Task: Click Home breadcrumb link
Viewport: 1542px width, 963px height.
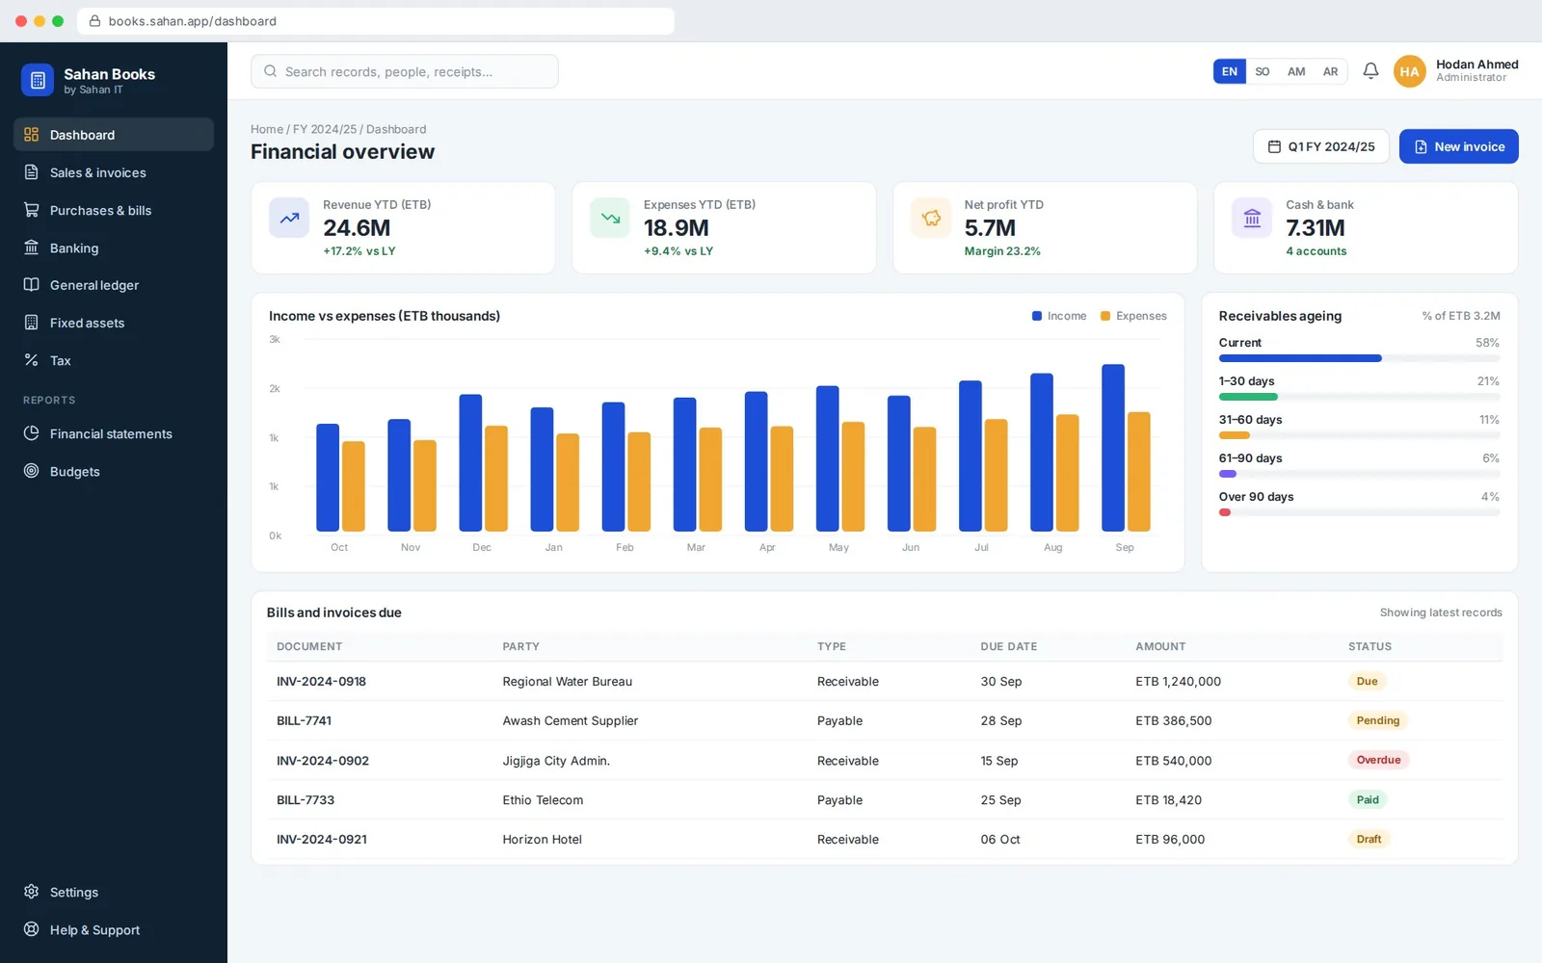Action: tap(267, 129)
